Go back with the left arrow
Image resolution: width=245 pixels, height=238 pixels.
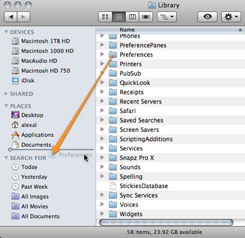[x=11, y=17]
